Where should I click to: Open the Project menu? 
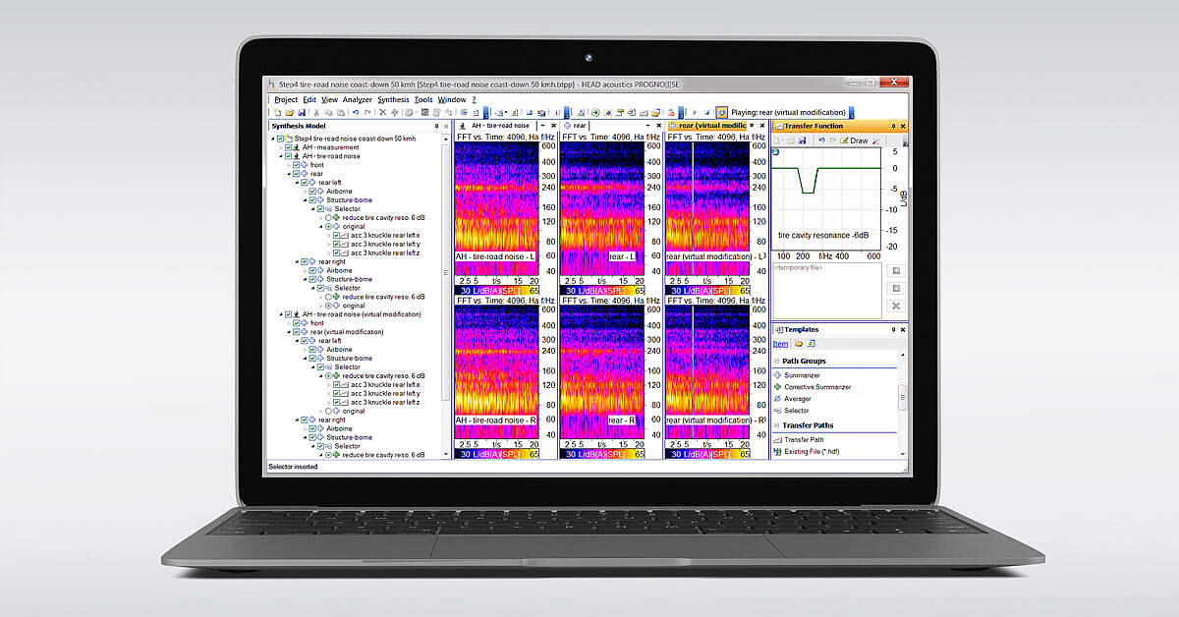[x=286, y=99]
